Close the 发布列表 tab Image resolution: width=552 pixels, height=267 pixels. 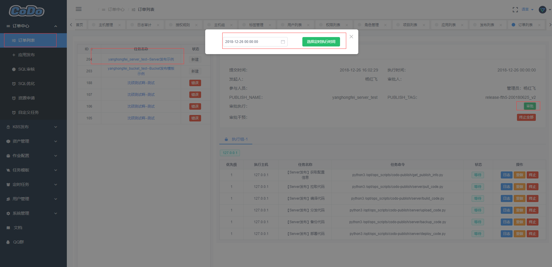(x=501, y=25)
